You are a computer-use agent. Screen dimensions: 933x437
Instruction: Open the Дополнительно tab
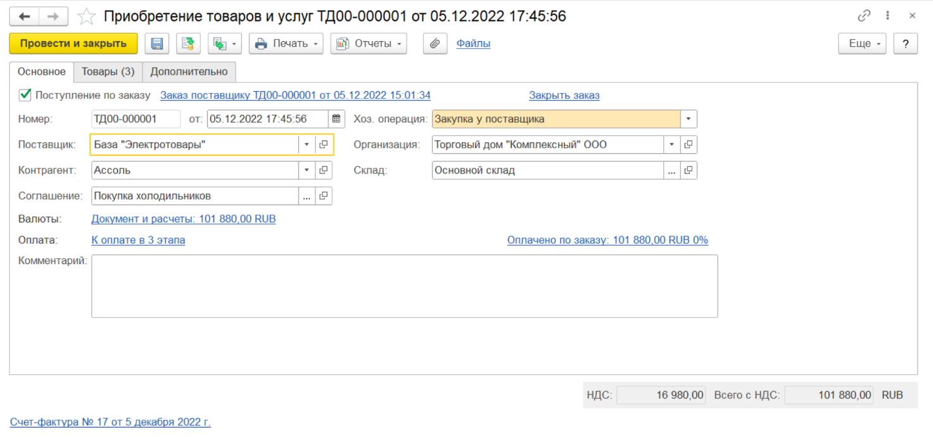pyautogui.click(x=189, y=72)
